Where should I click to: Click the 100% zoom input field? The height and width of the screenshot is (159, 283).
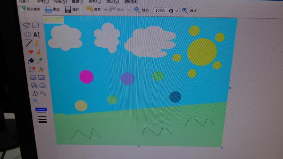[161, 11]
